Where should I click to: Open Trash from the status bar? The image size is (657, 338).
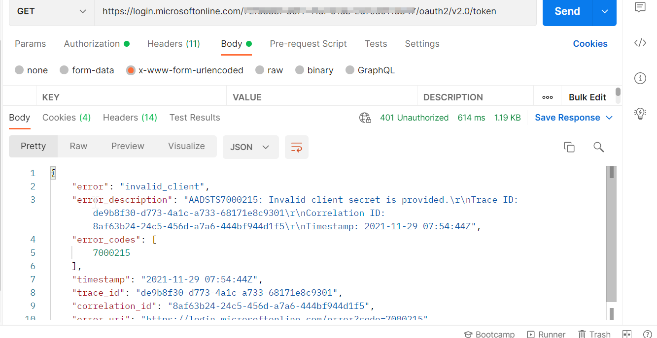point(594,334)
